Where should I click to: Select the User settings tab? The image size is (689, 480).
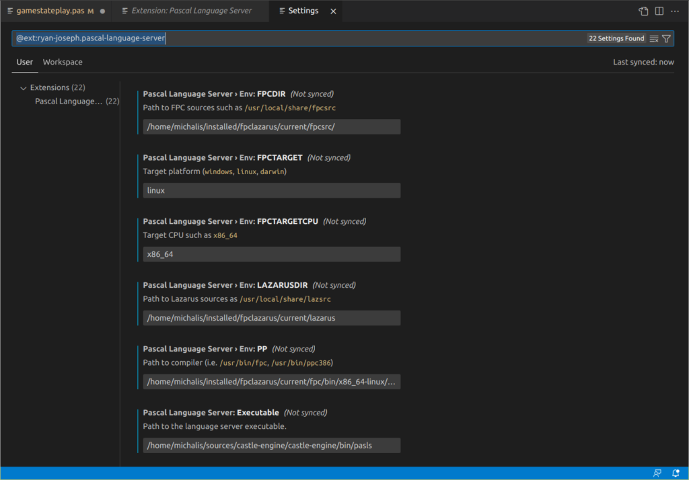(x=24, y=62)
